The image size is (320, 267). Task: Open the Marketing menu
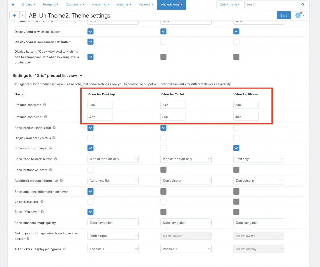tap(100, 4)
